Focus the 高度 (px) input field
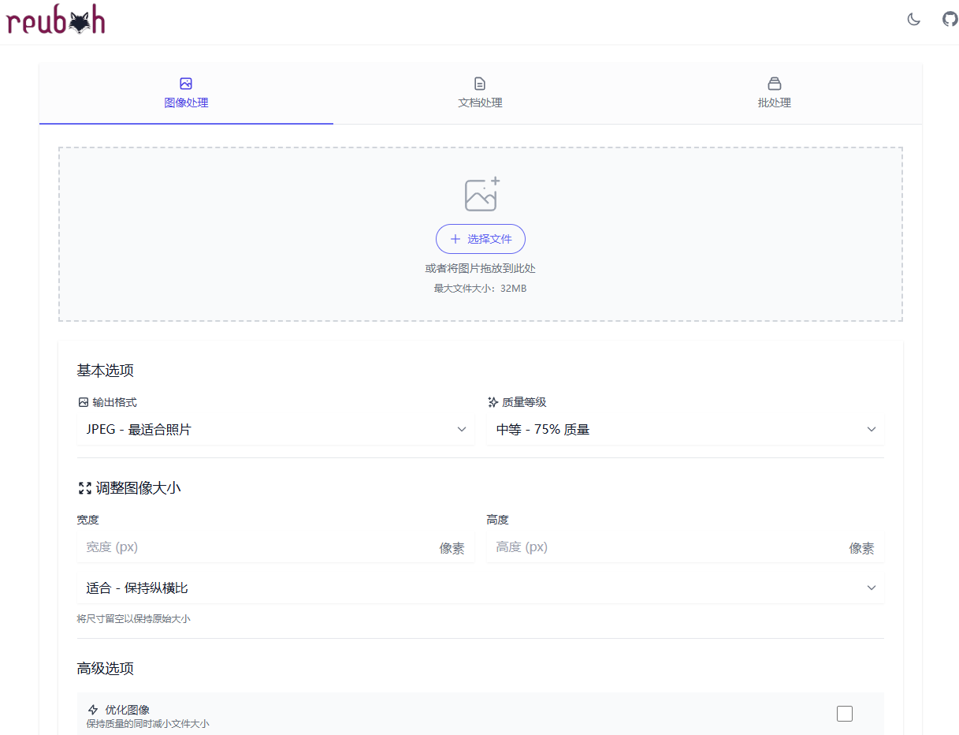Image resolution: width=959 pixels, height=735 pixels. pyautogui.click(x=686, y=547)
